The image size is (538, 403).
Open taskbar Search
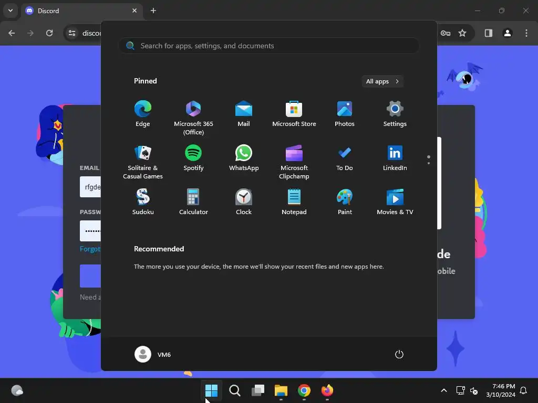coord(235,390)
